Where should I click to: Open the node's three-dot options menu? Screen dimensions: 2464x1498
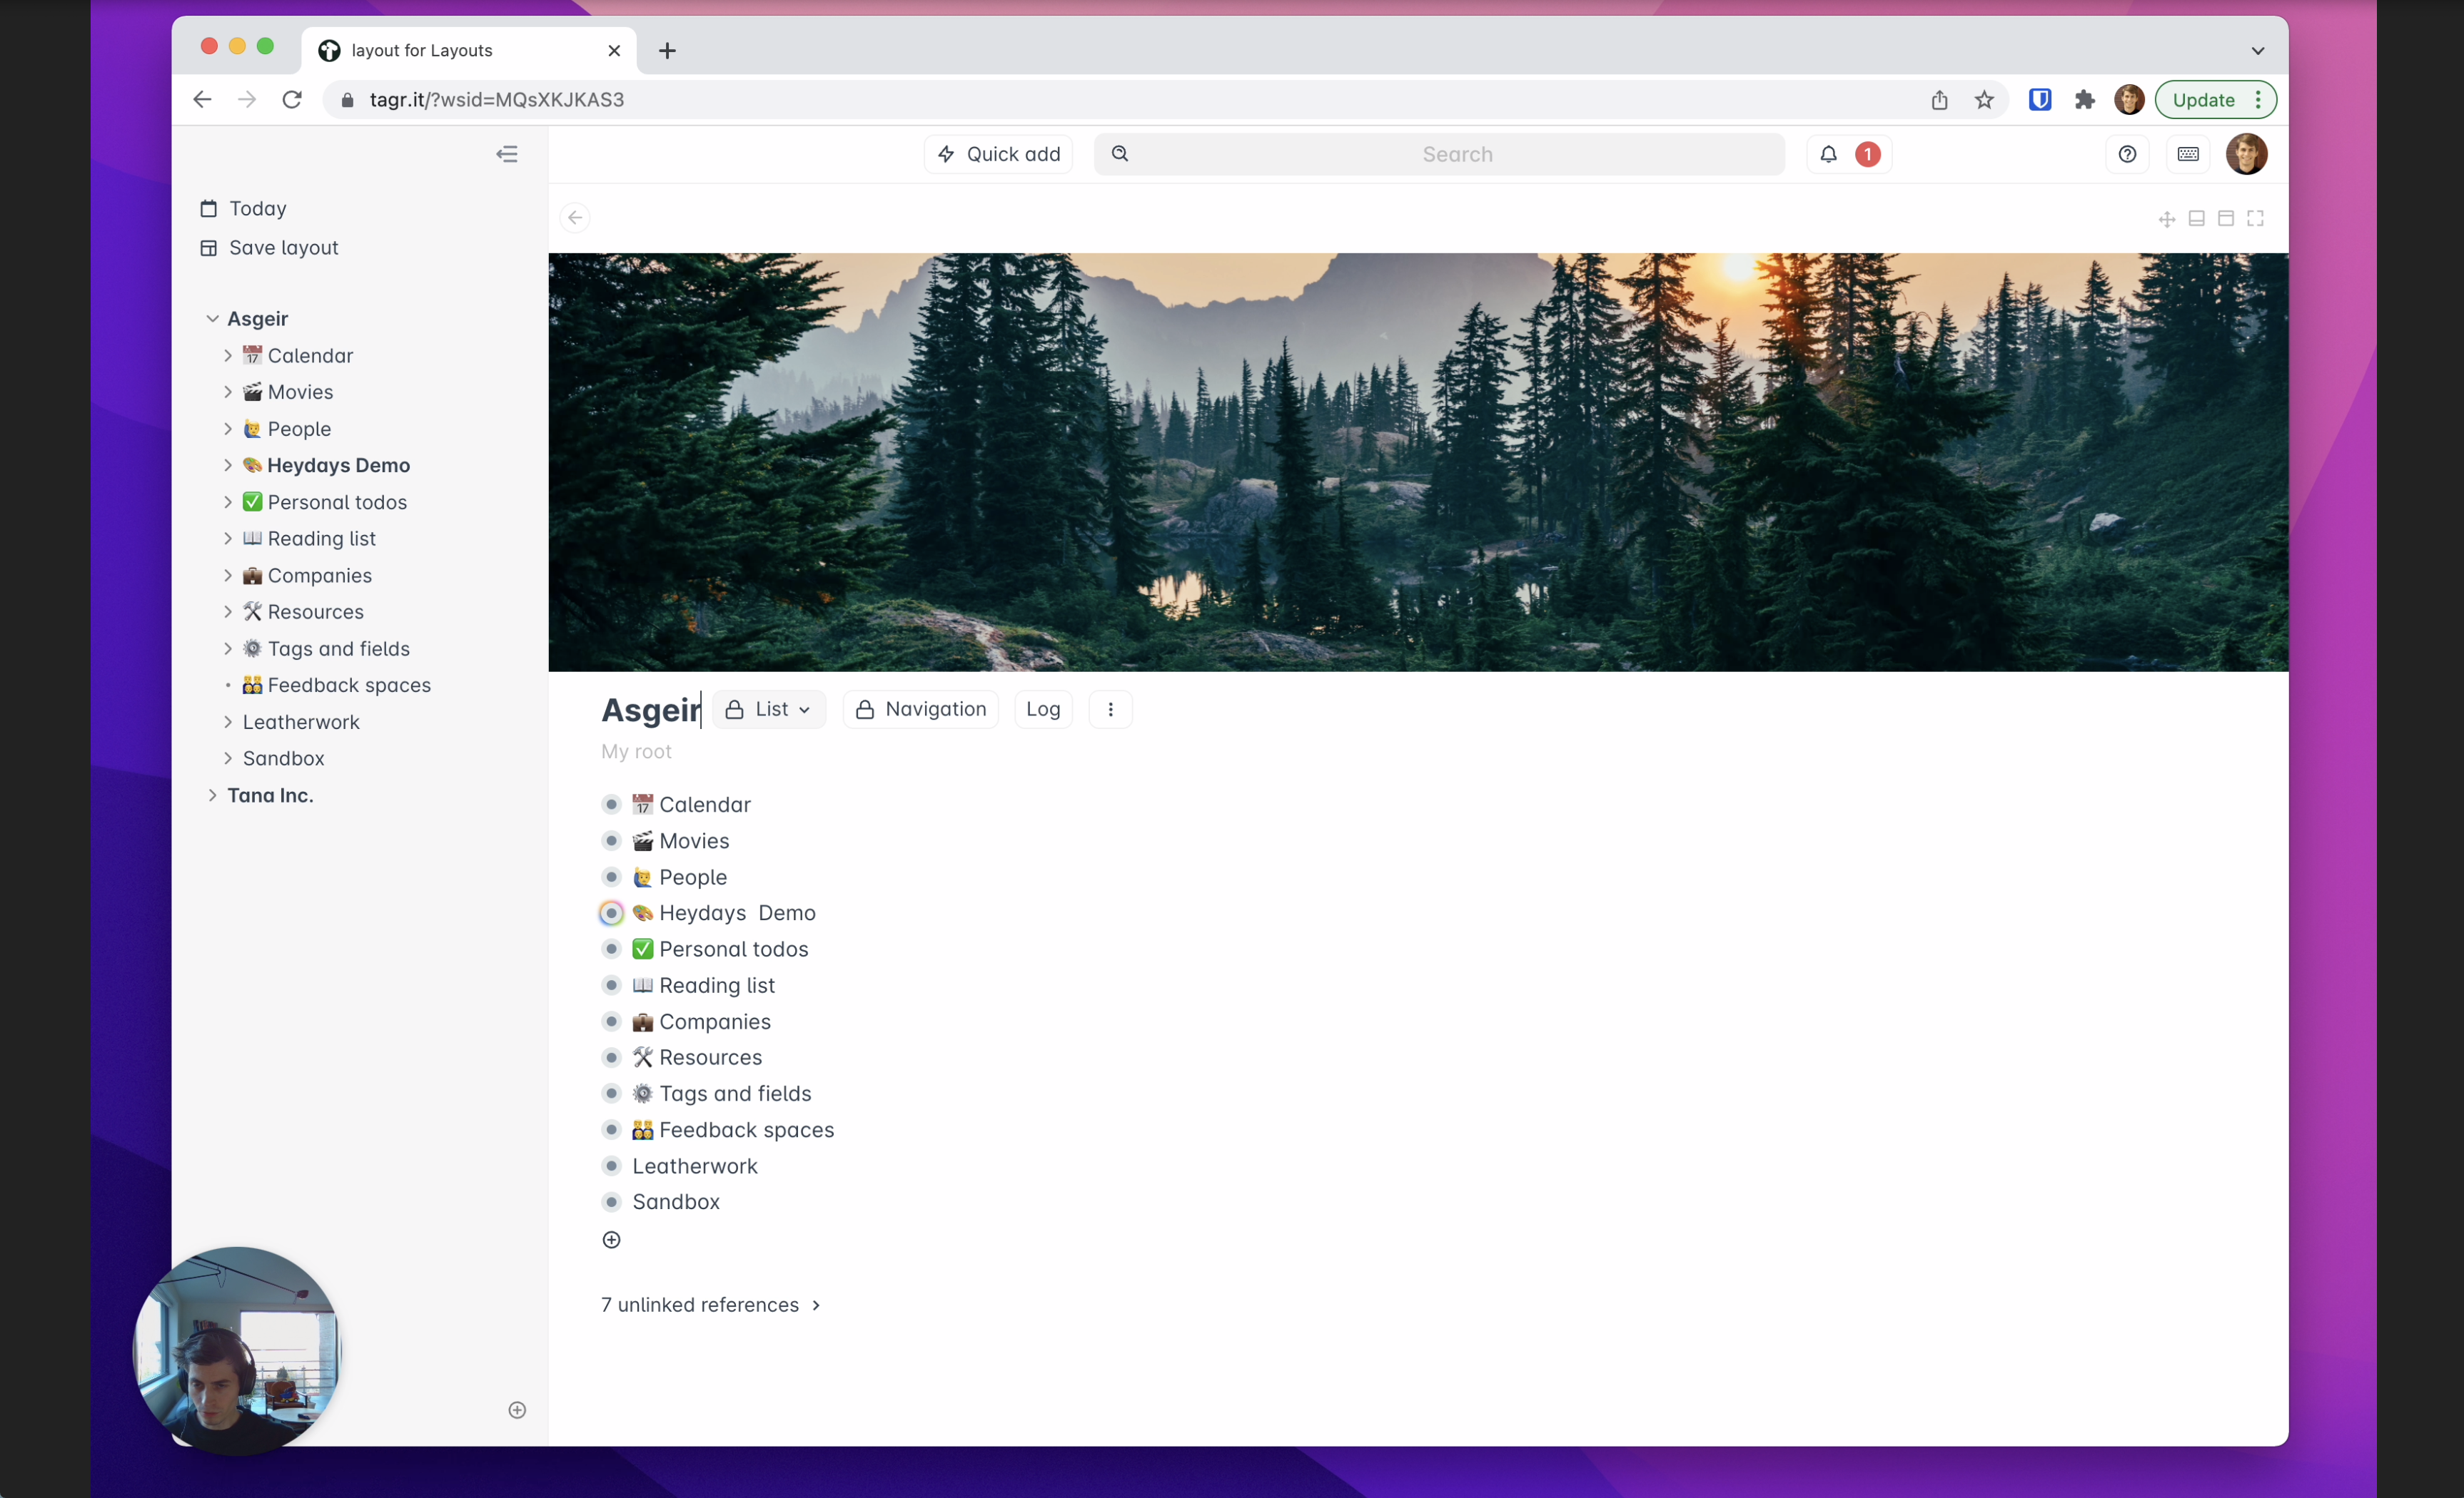click(1110, 708)
